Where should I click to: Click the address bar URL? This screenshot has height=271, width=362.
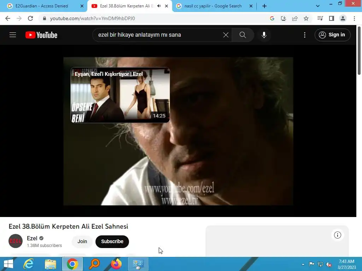[92, 18]
